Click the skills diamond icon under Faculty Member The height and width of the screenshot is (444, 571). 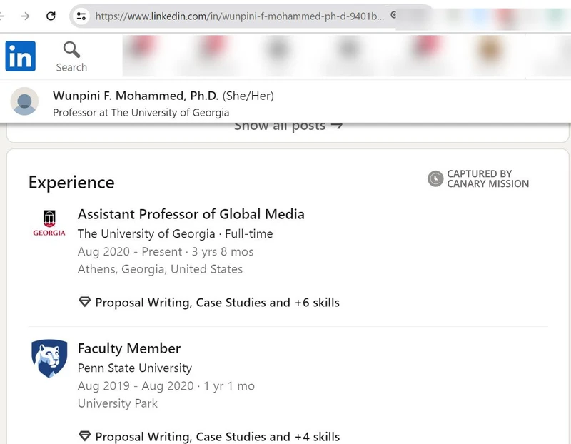[x=86, y=435]
